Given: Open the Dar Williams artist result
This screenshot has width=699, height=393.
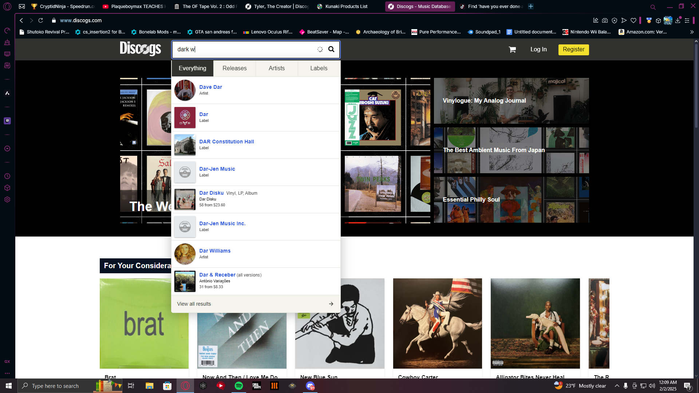Looking at the screenshot, I should point(215,251).
